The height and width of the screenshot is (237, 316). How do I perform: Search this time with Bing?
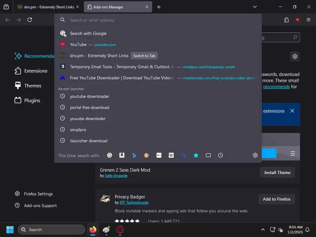tap(134, 155)
